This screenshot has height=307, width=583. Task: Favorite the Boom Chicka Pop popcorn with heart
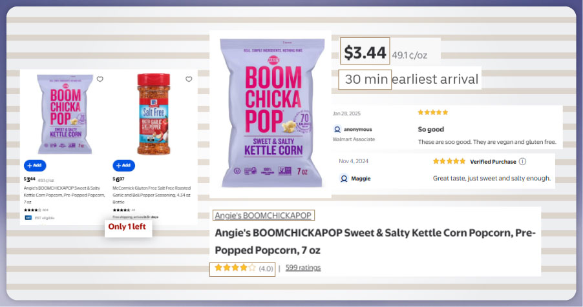click(100, 79)
